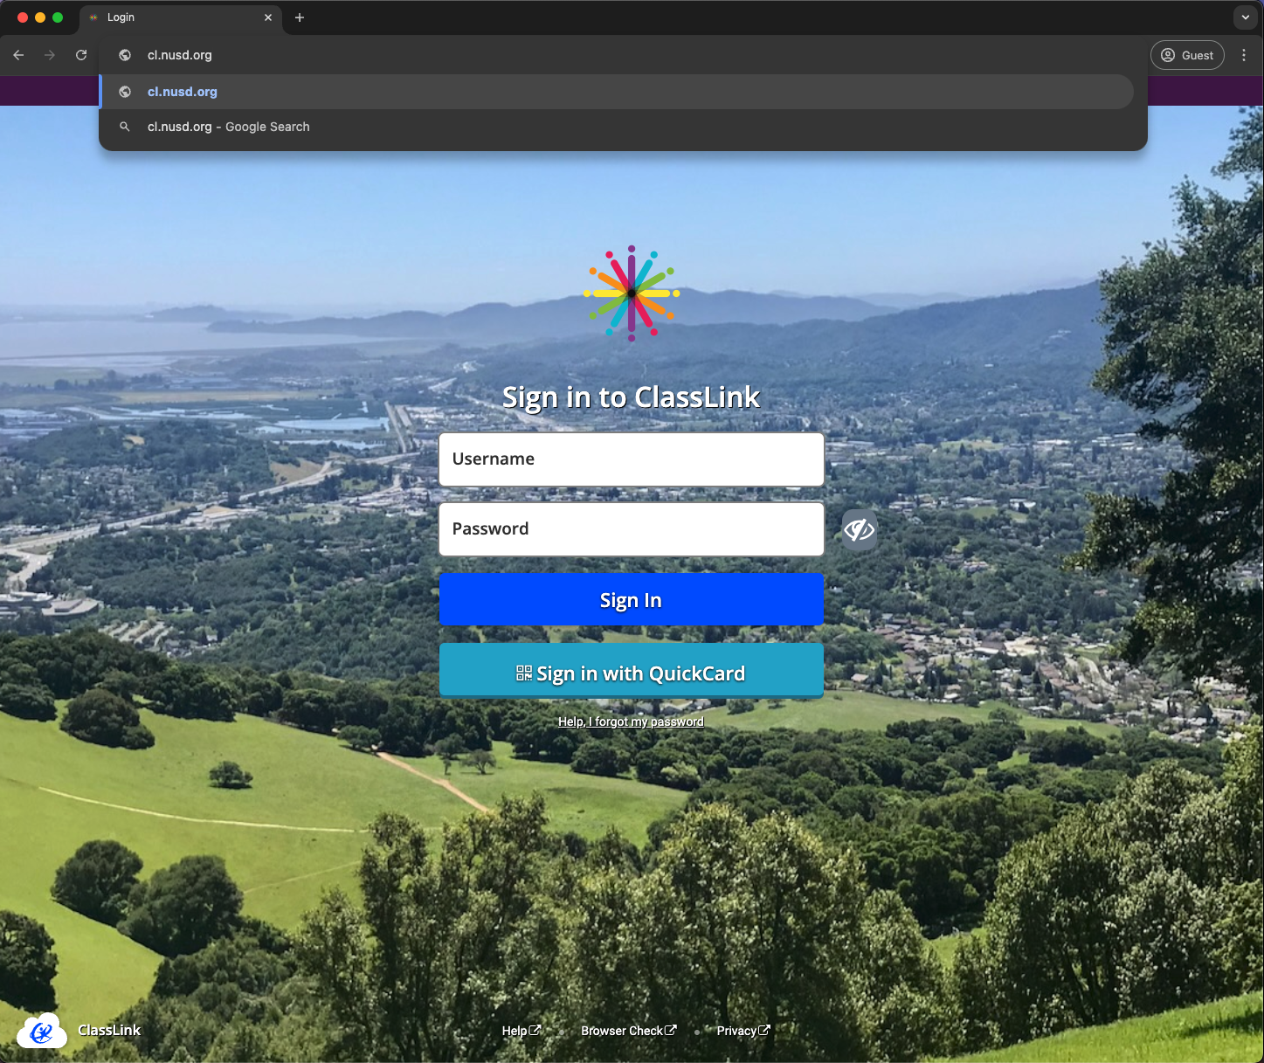1264x1063 pixels.
Task: Reload the page with refresh icon
Action: (x=81, y=55)
